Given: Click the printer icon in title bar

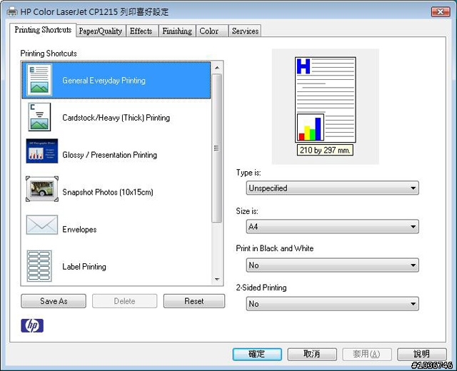Looking at the screenshot, I should point(12,12).
